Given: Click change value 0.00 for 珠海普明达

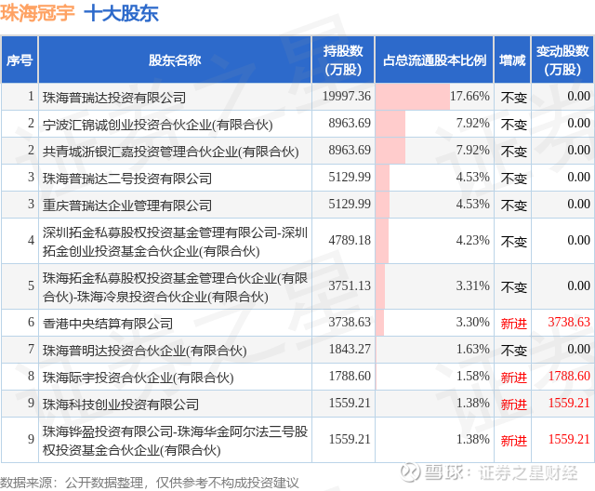Looking at the screenshot, I should click(578, 349).
